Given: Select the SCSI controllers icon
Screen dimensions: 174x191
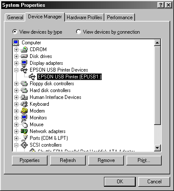Looking at the screenshot, I should 24,145.
